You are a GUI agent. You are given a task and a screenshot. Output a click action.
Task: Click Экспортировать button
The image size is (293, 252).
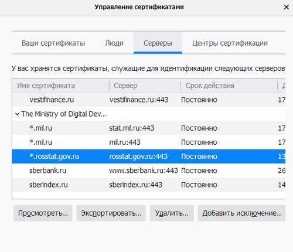[111, 213]
